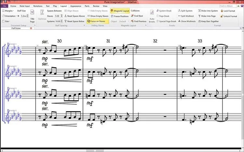Click Find Next collision
The image size is (244, 152).
[x=137, y=16]
